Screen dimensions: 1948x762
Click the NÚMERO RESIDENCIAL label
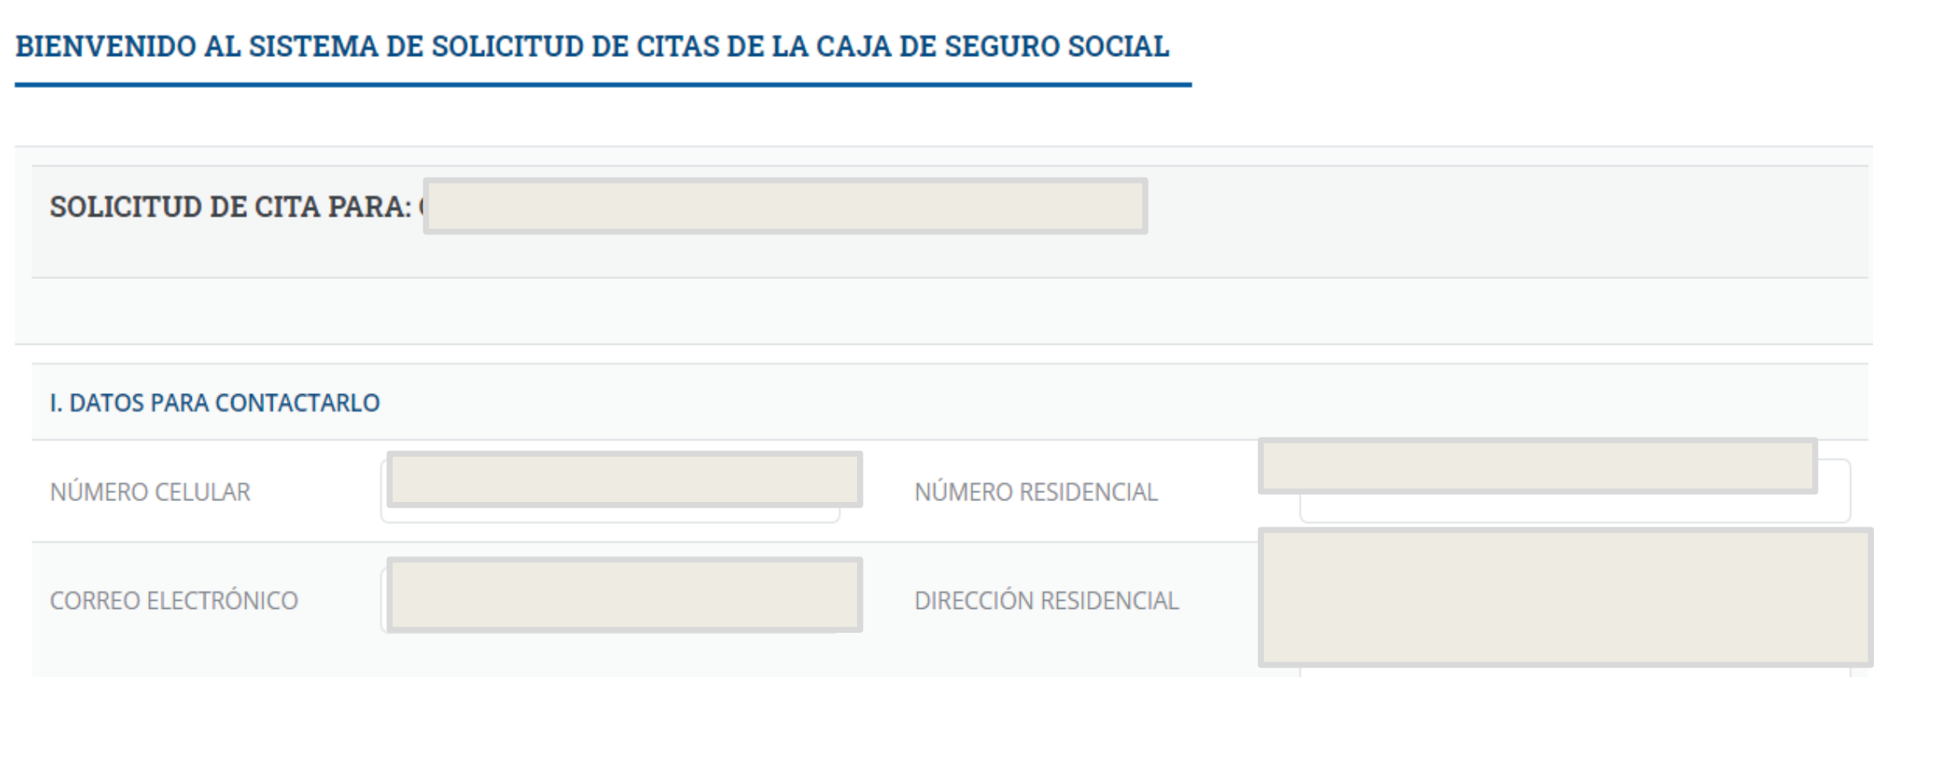tap(1036, 492)
